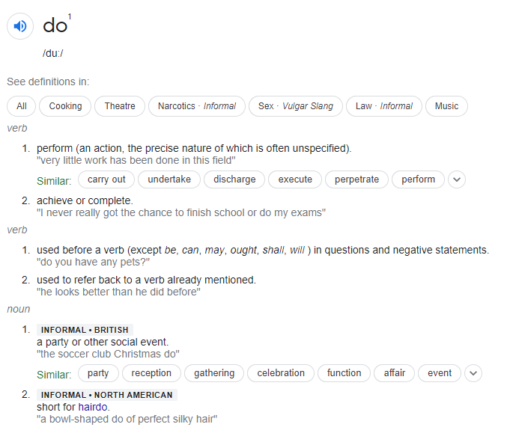510x439 pixels.
Task: Choose the 'function' synonym
Action: pos(344,373)
